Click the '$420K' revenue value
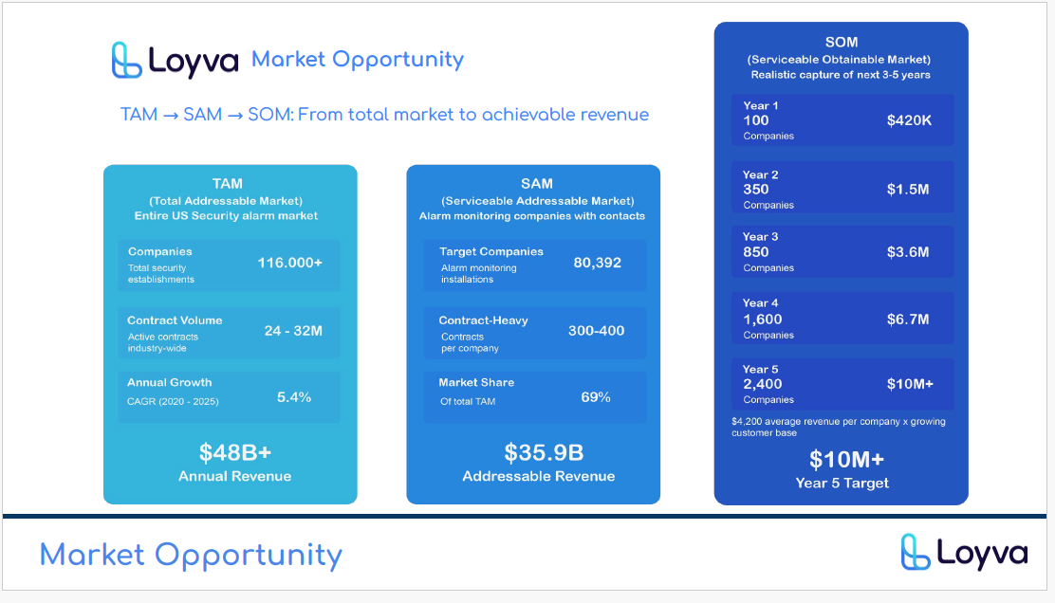The height and width of the screenshot is (603, 1055). pyautogui.click(x=909, y=120)
